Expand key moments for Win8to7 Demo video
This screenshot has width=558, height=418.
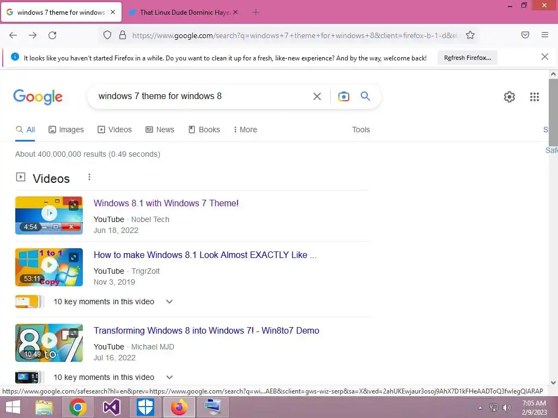(x=169, y=377)
